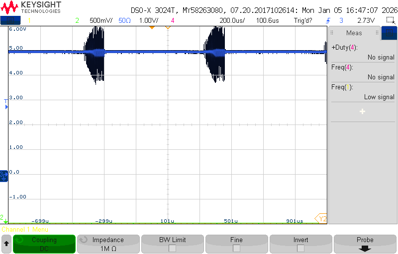
Task: Open the Probe submenu
Action: [x=365, y=244]
